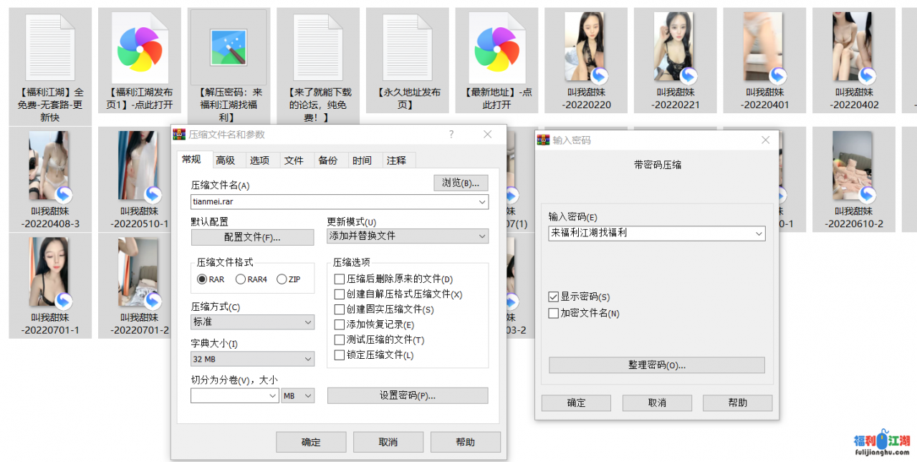Click the 整理密码(O)... button
Screen dimensions: 917x462
(x=656, y=365)
